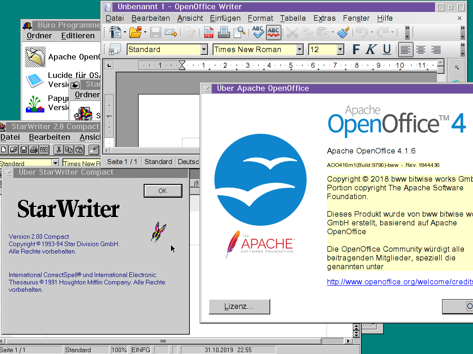Click the StarWriter horizontal scrollbar thumb
473x354 pixels.
coord(163,341)
